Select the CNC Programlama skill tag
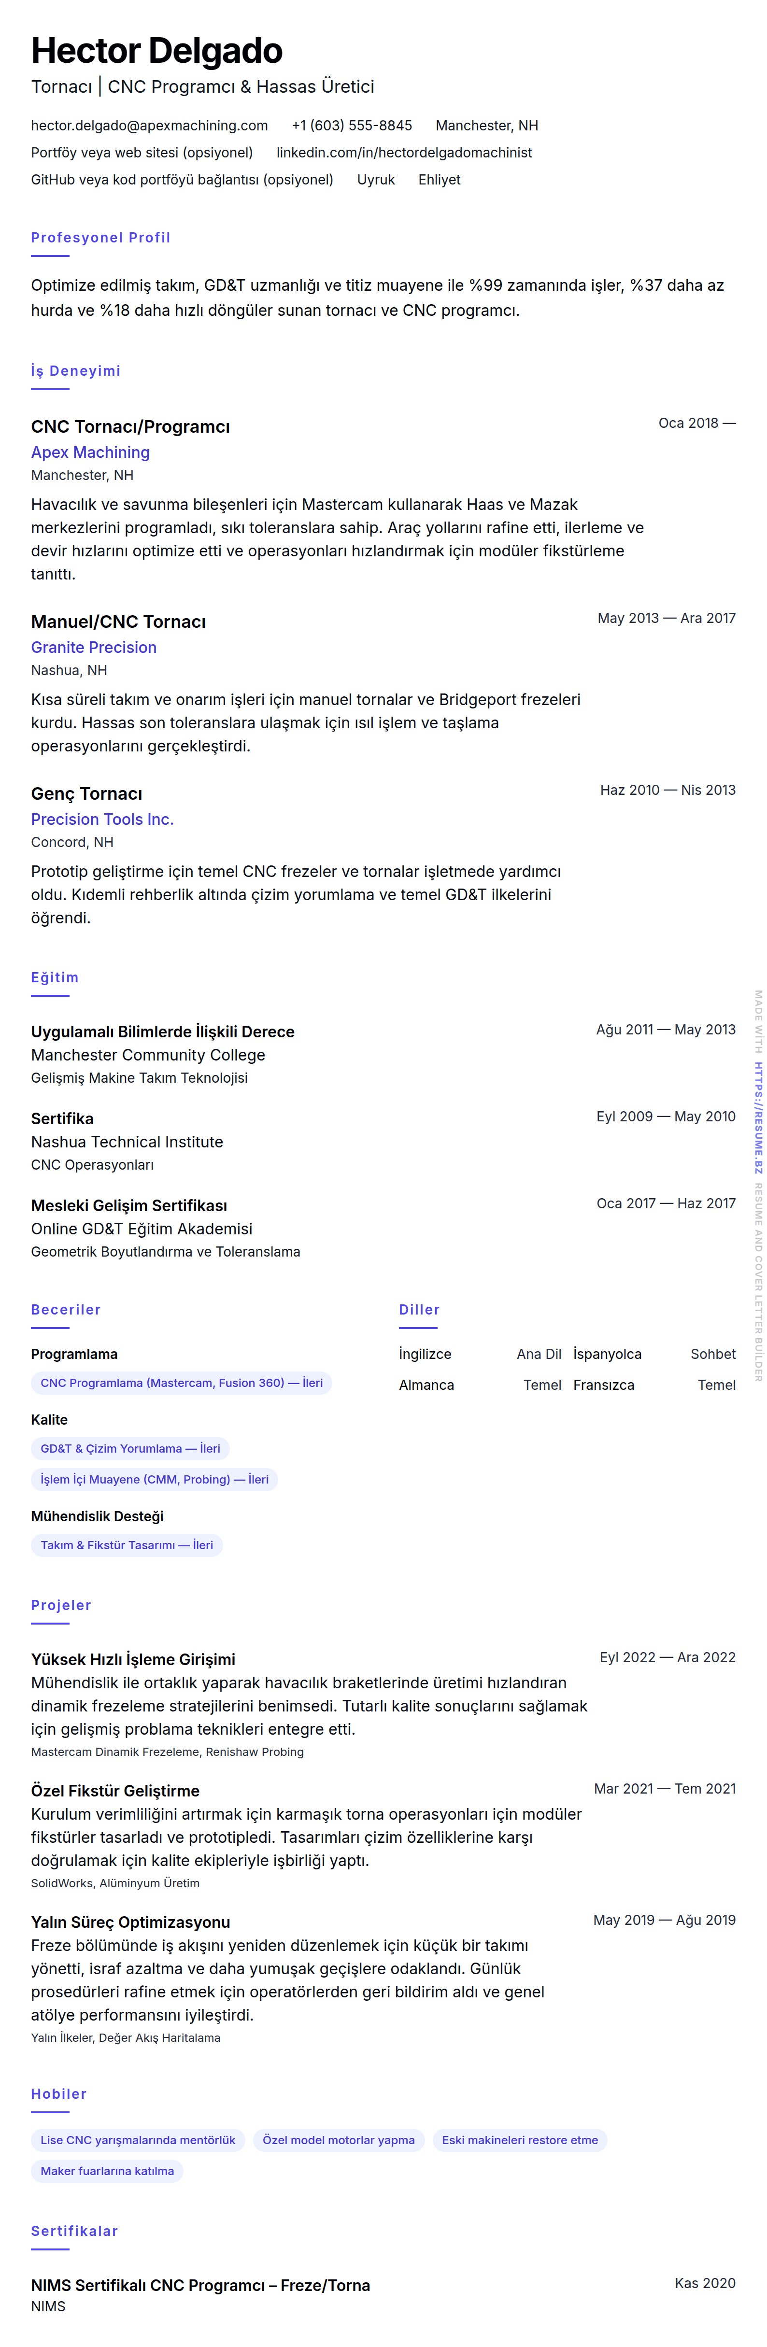 [181, 1383]
